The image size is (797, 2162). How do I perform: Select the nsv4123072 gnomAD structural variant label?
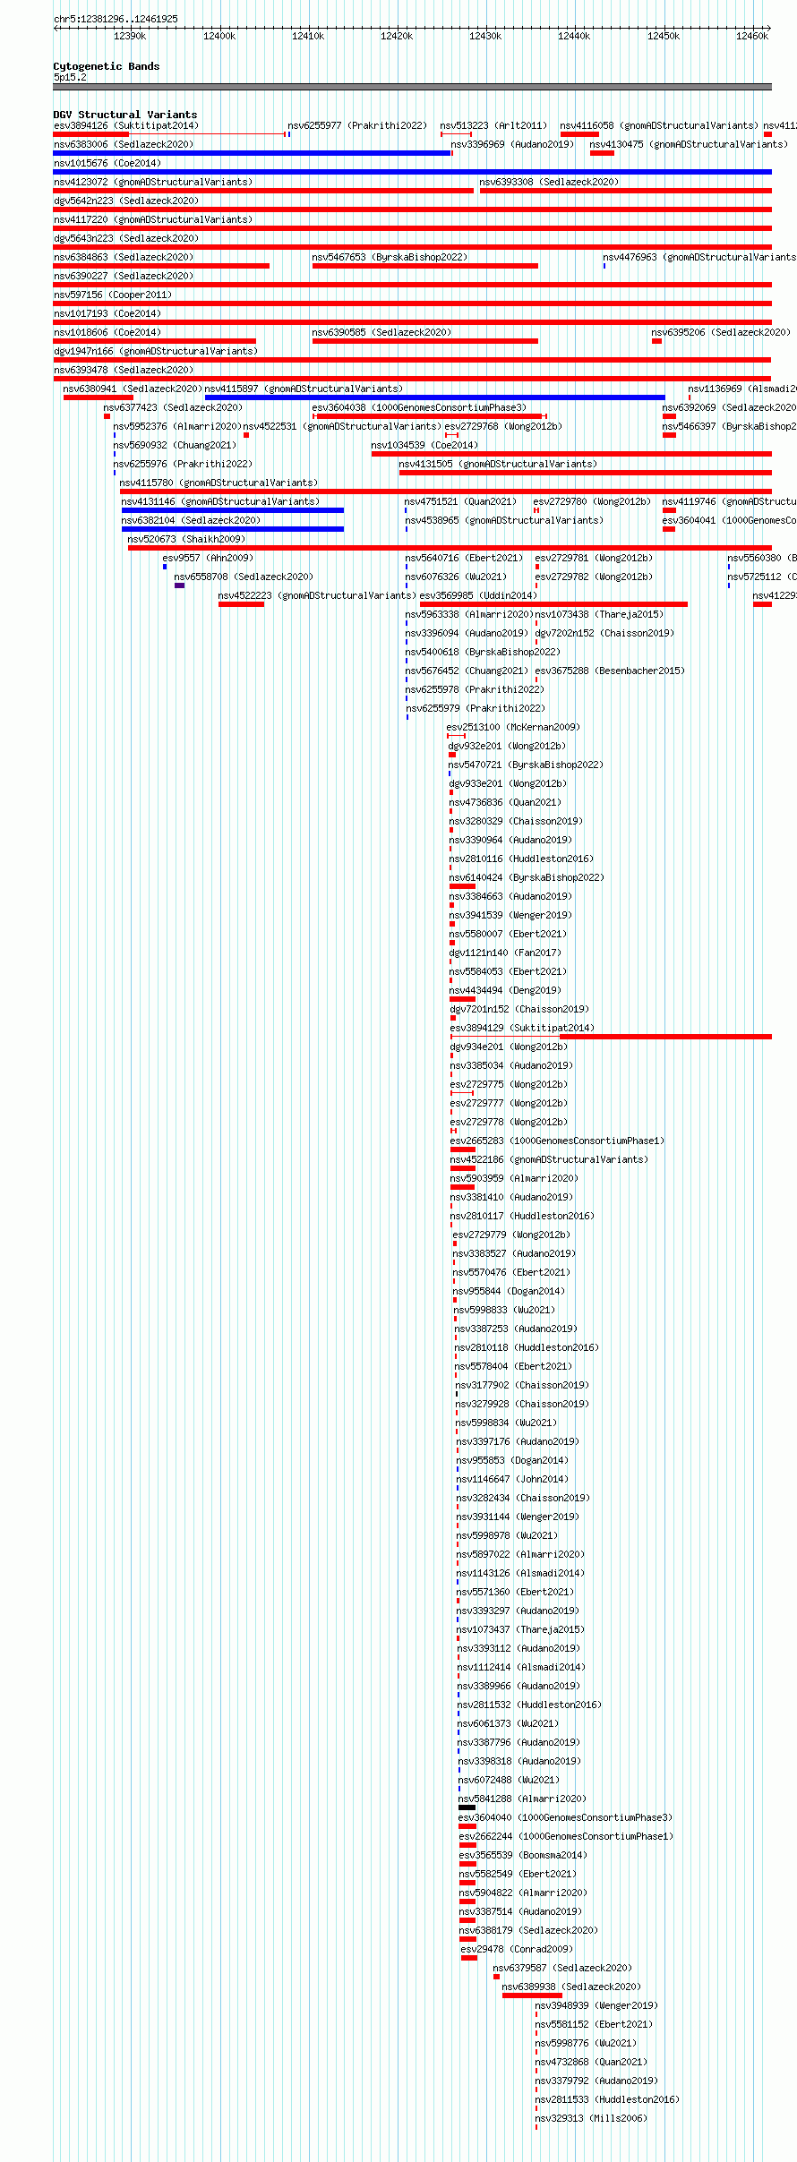pyautogui.click(x=153, y=182)
